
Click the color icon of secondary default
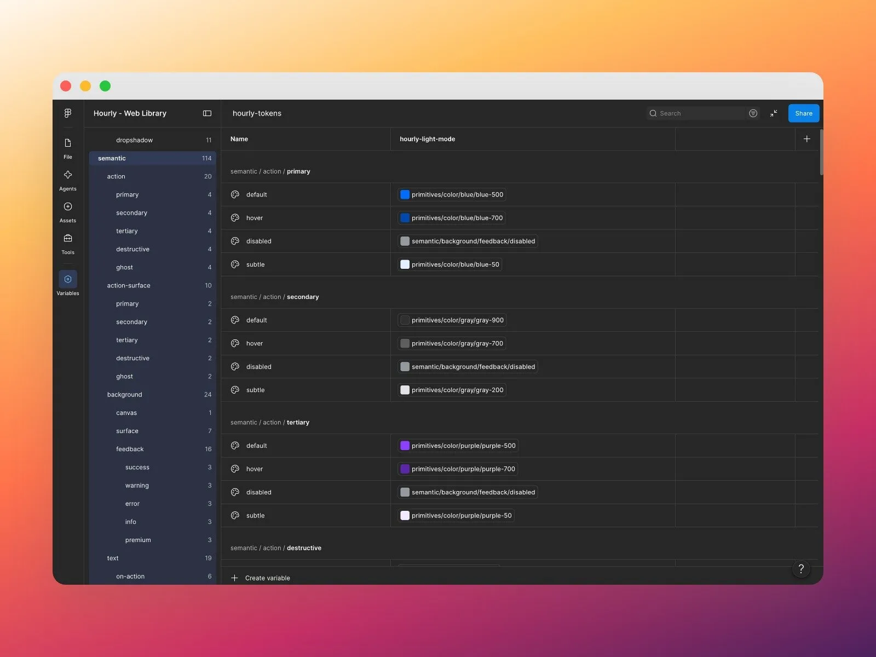click(x=235, y=320)
